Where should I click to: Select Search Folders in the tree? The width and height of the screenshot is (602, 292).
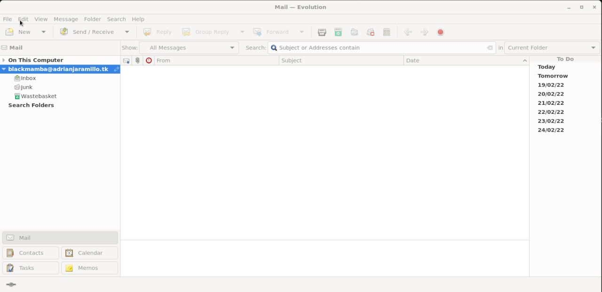coord(31,105)
